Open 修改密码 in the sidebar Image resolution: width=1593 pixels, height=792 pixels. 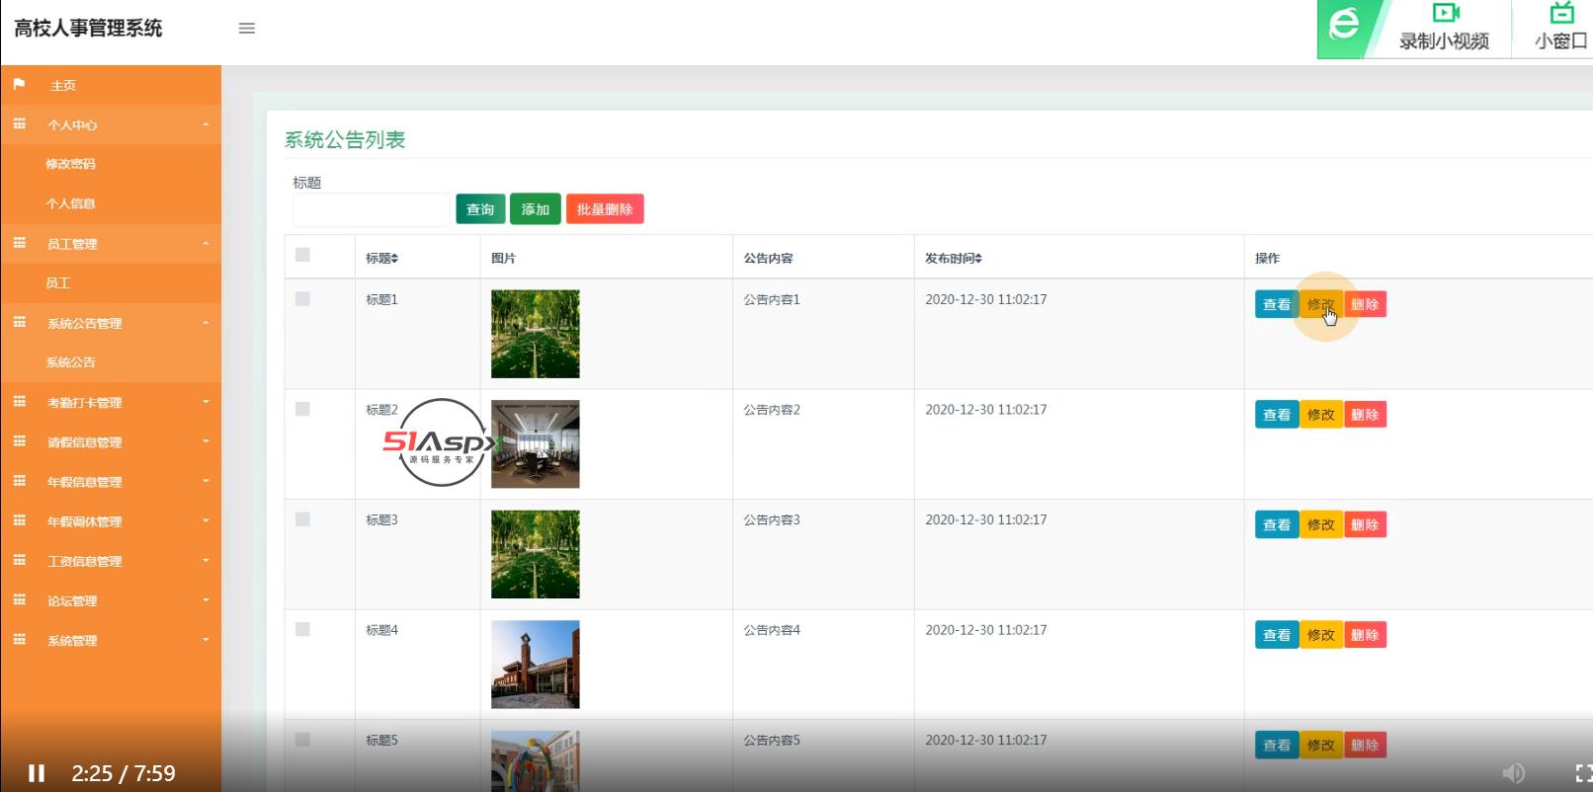click(71, 164)
